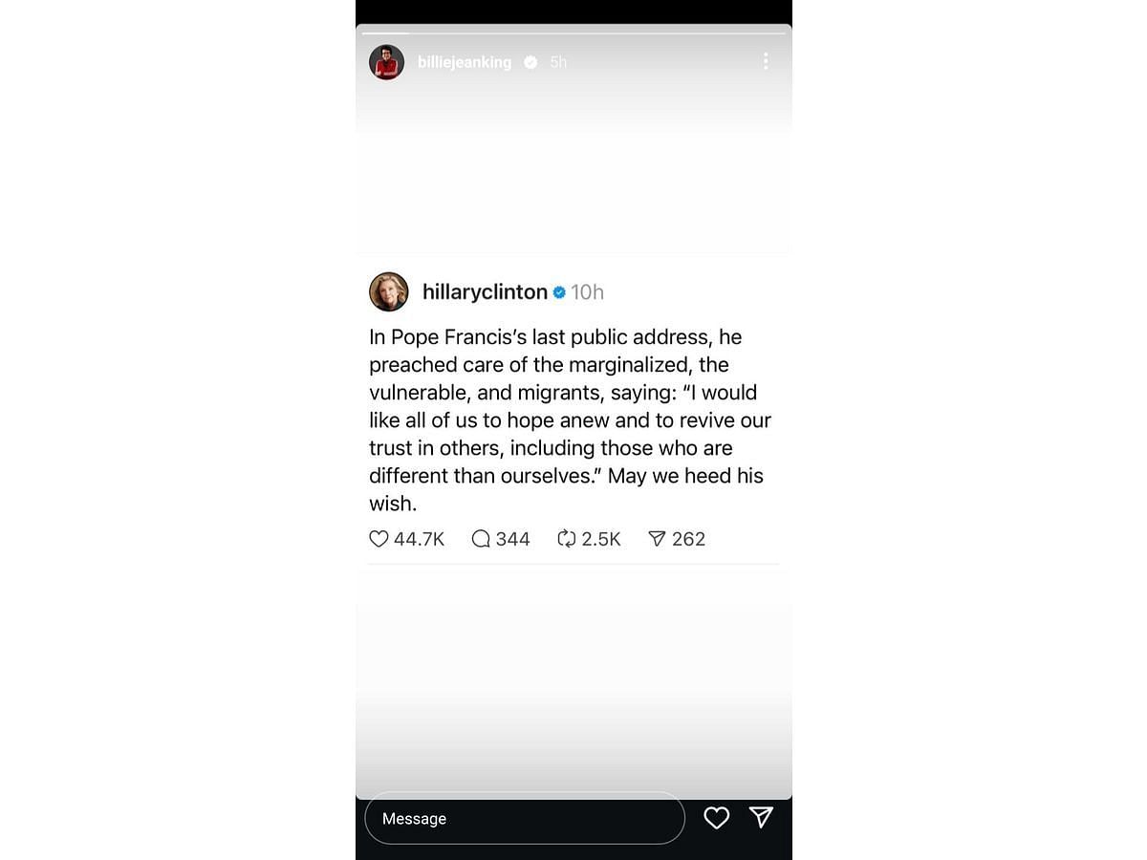Open the billiejeanking username link
The width and height of the screenshot is (1147, 860).
[x=465, y=62]
